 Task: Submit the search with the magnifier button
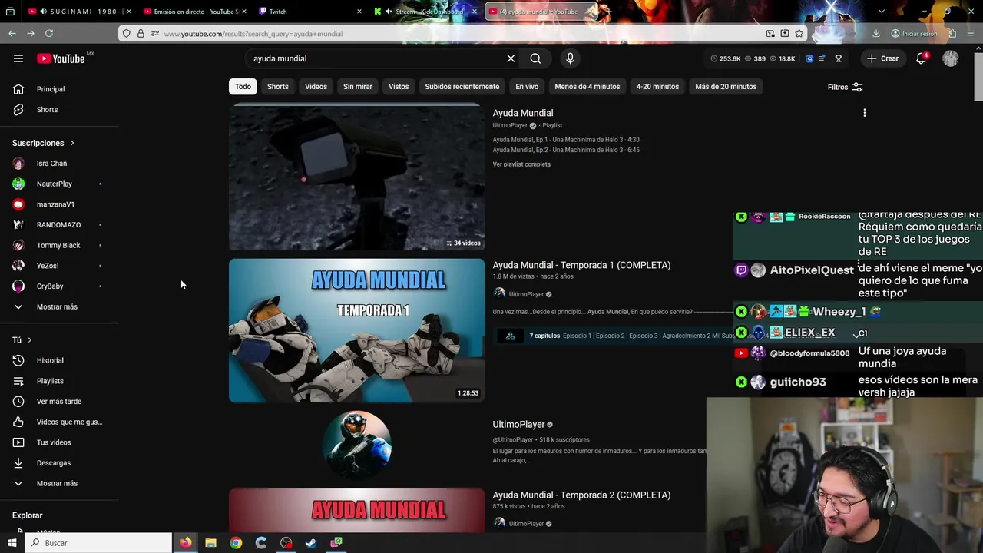(535, 58)
